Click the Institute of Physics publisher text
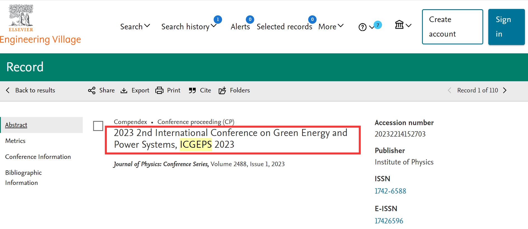Viewport: 528px width, 229px height. 404,162
